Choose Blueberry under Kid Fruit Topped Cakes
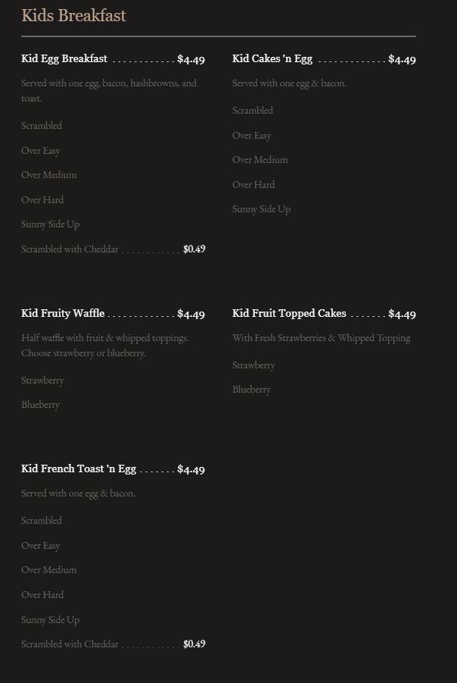 click(x=251, y=390)
